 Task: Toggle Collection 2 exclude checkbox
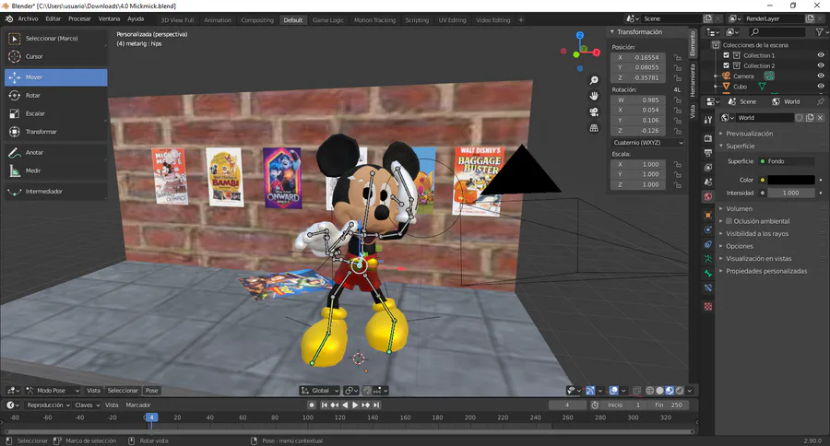click(x=727, y=65)
